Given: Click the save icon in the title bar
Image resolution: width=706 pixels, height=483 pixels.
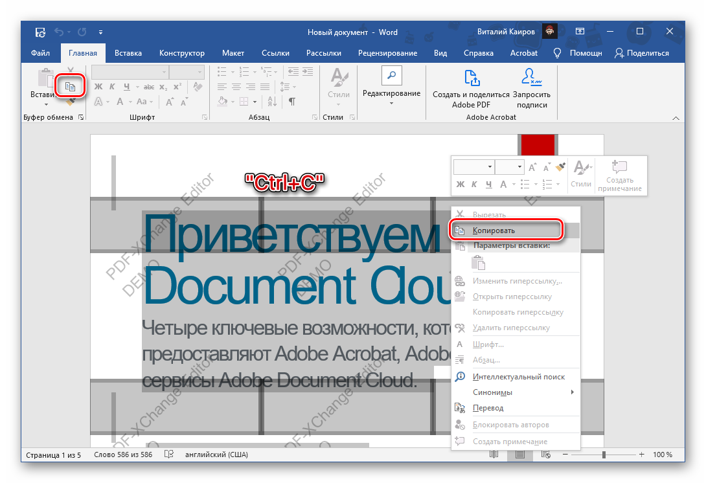Looking at the screenshot, I should click(x=41, y=32).
